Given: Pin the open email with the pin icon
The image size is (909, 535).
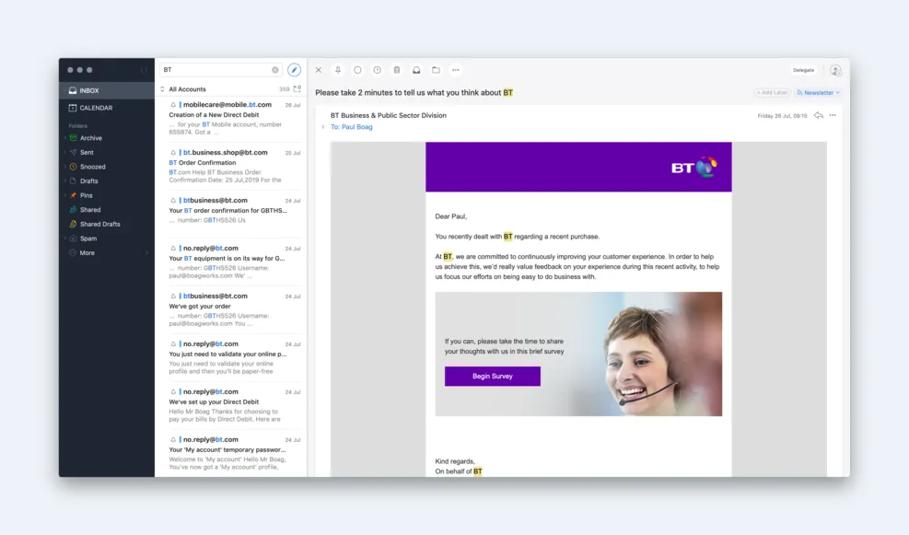Looking at the screenshot, I should pos(338,70).
